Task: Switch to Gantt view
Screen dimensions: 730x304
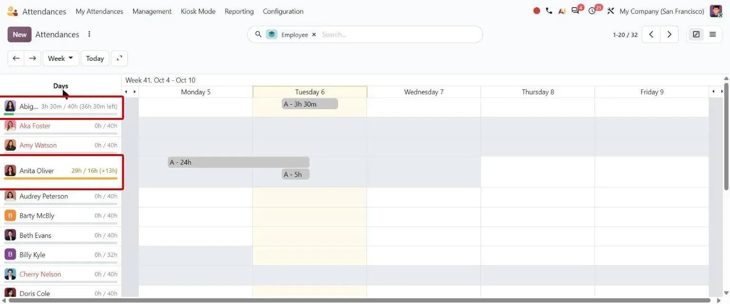Action: coord(696,34)
